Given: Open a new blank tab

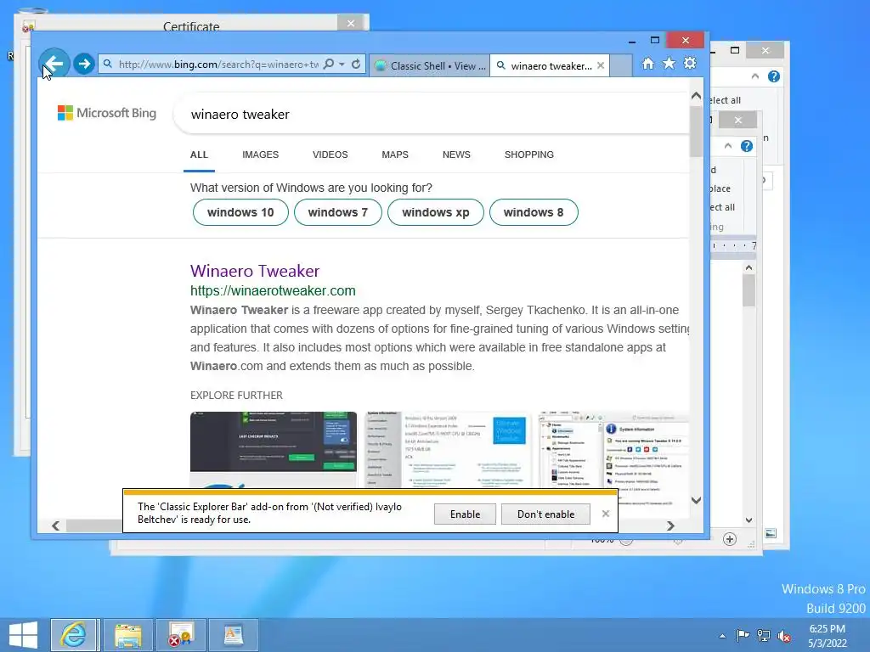Looking at the screenshot, I should (x=621, y=65).
